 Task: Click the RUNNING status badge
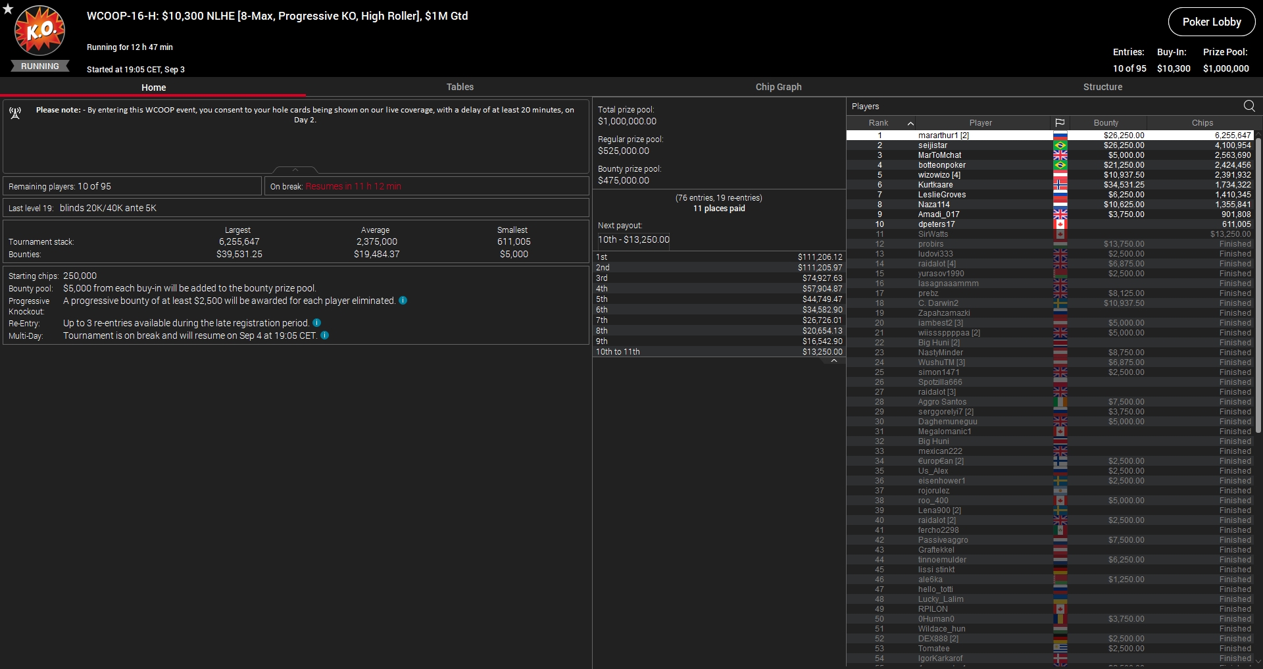pyautogui.click(x=40, y=66)
